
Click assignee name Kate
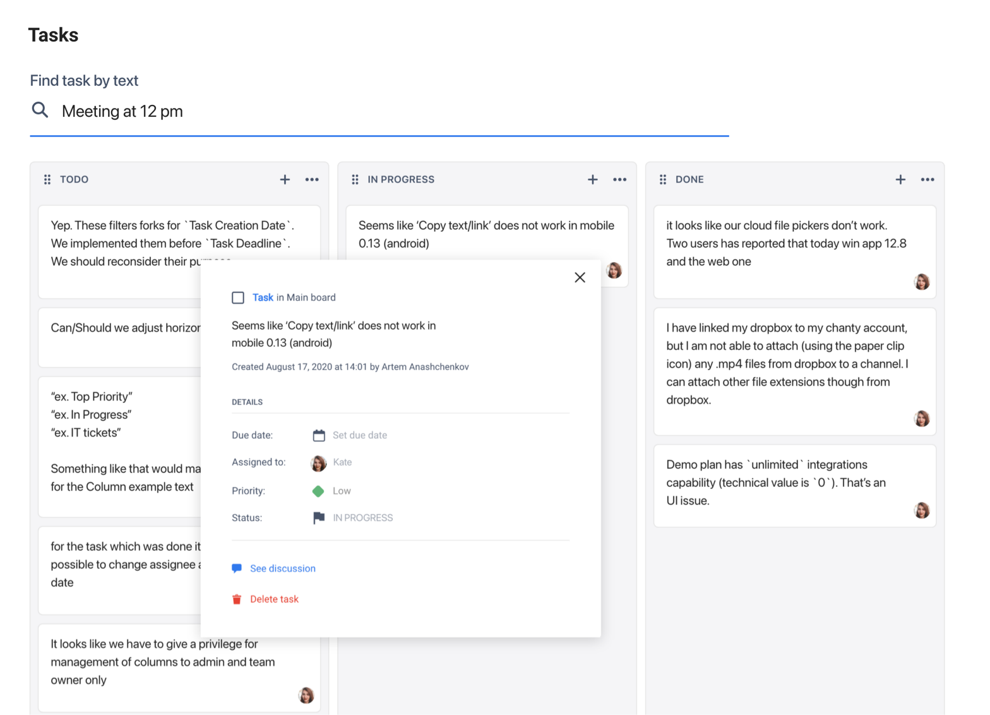pyautogui.click(x=342, y=462)
